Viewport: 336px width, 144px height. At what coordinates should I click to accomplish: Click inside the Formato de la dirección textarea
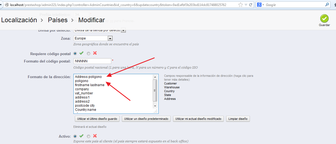[x=116, y=94]
